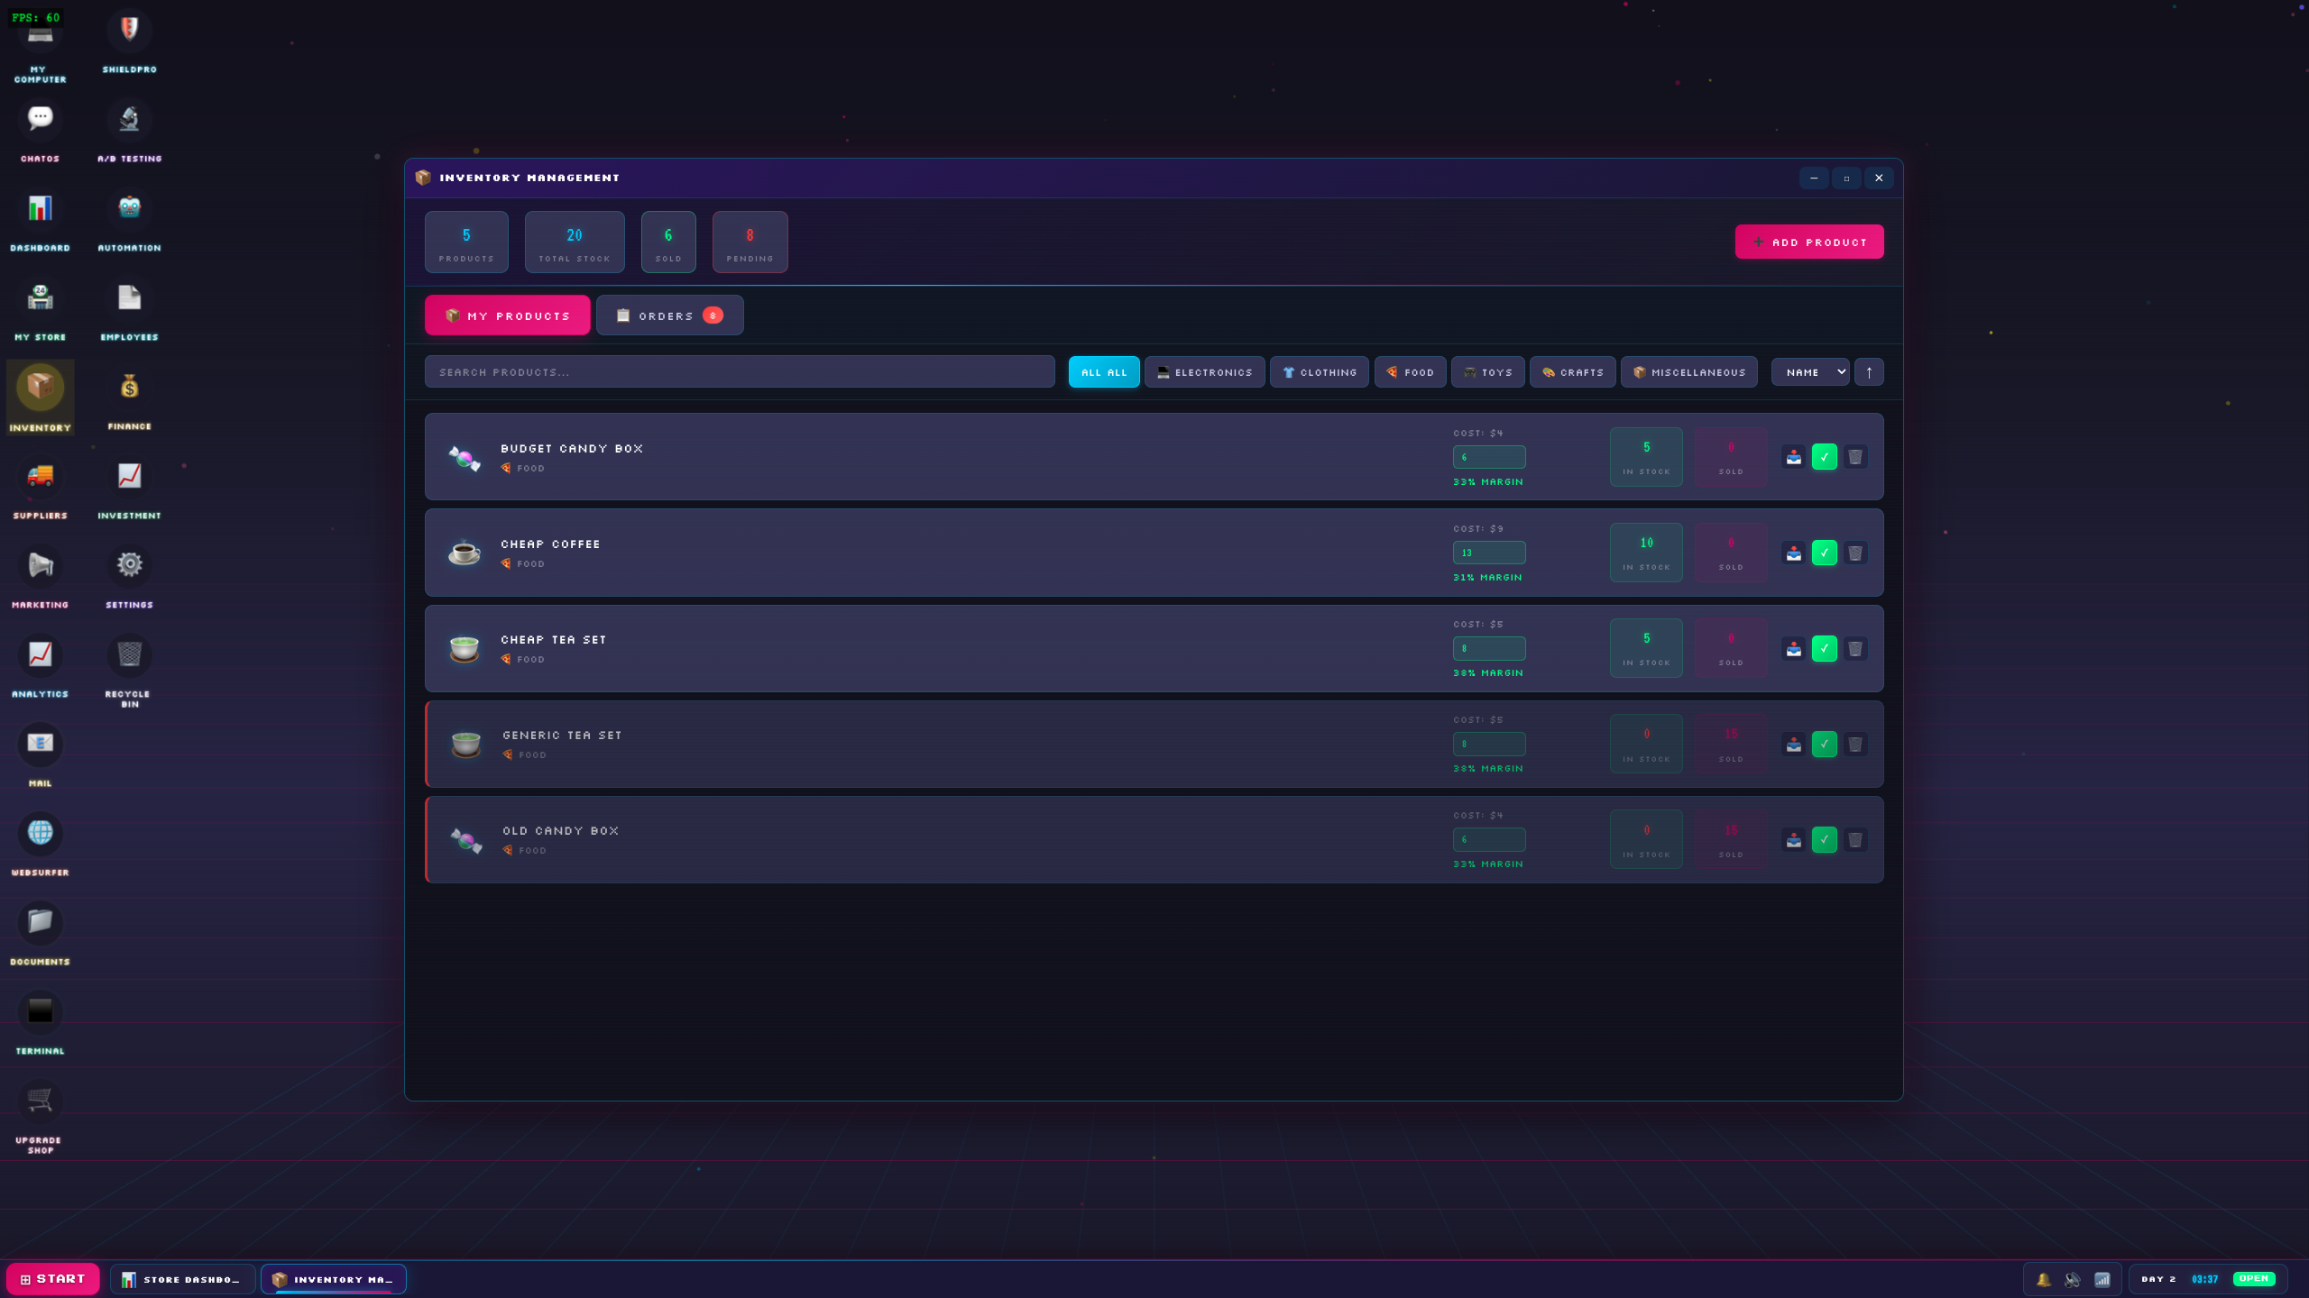Open the Name sort dropdown

pyautogui.click(x=1809, y=371)
